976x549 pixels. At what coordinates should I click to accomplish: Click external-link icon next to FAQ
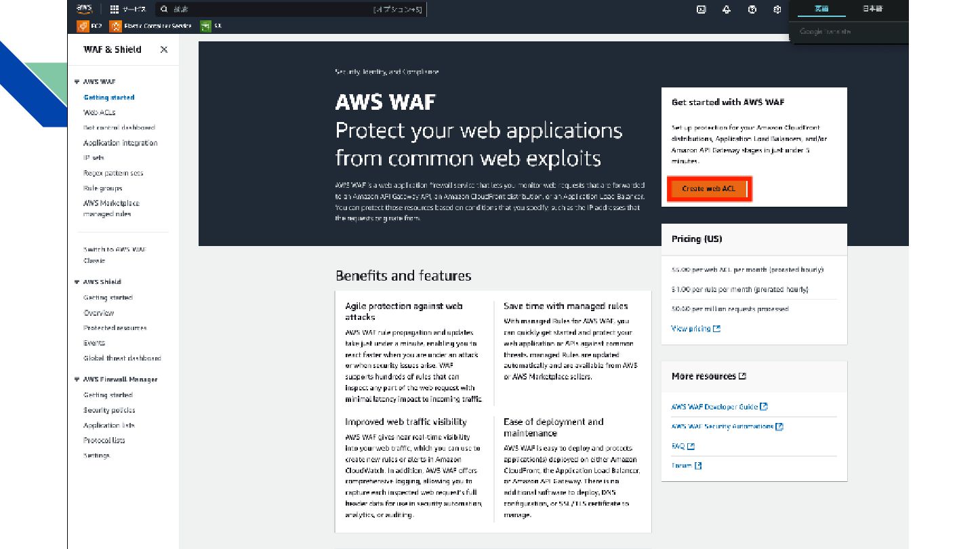(691, 446)
